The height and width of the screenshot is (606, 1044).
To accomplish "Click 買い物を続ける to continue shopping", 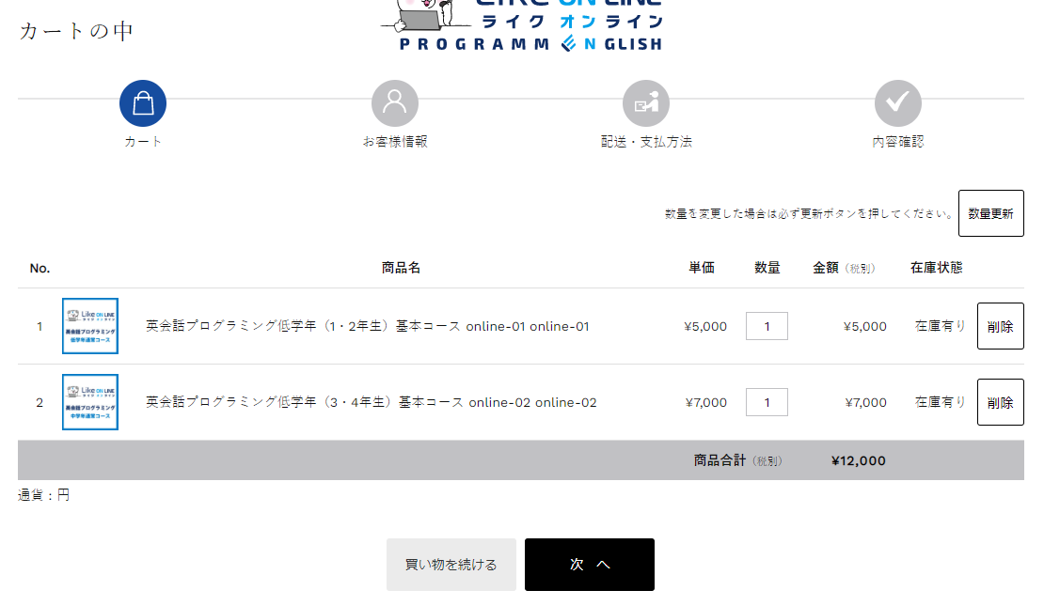I will coord(451,565).
